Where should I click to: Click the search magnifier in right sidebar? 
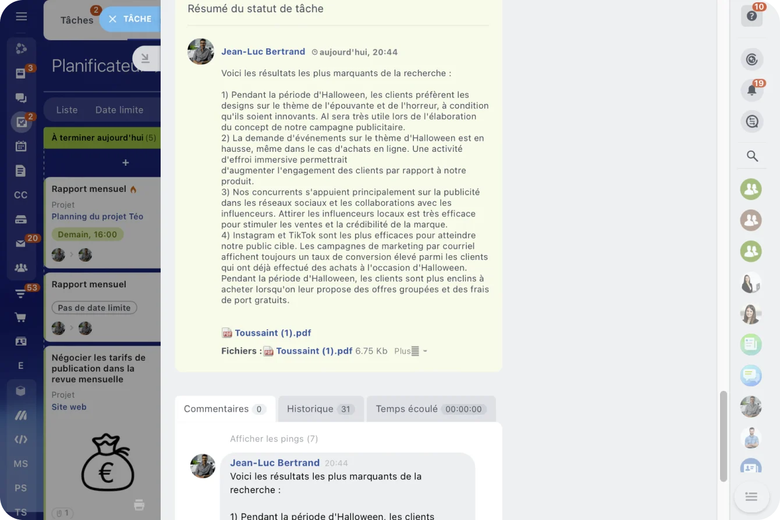click(752, 156)
